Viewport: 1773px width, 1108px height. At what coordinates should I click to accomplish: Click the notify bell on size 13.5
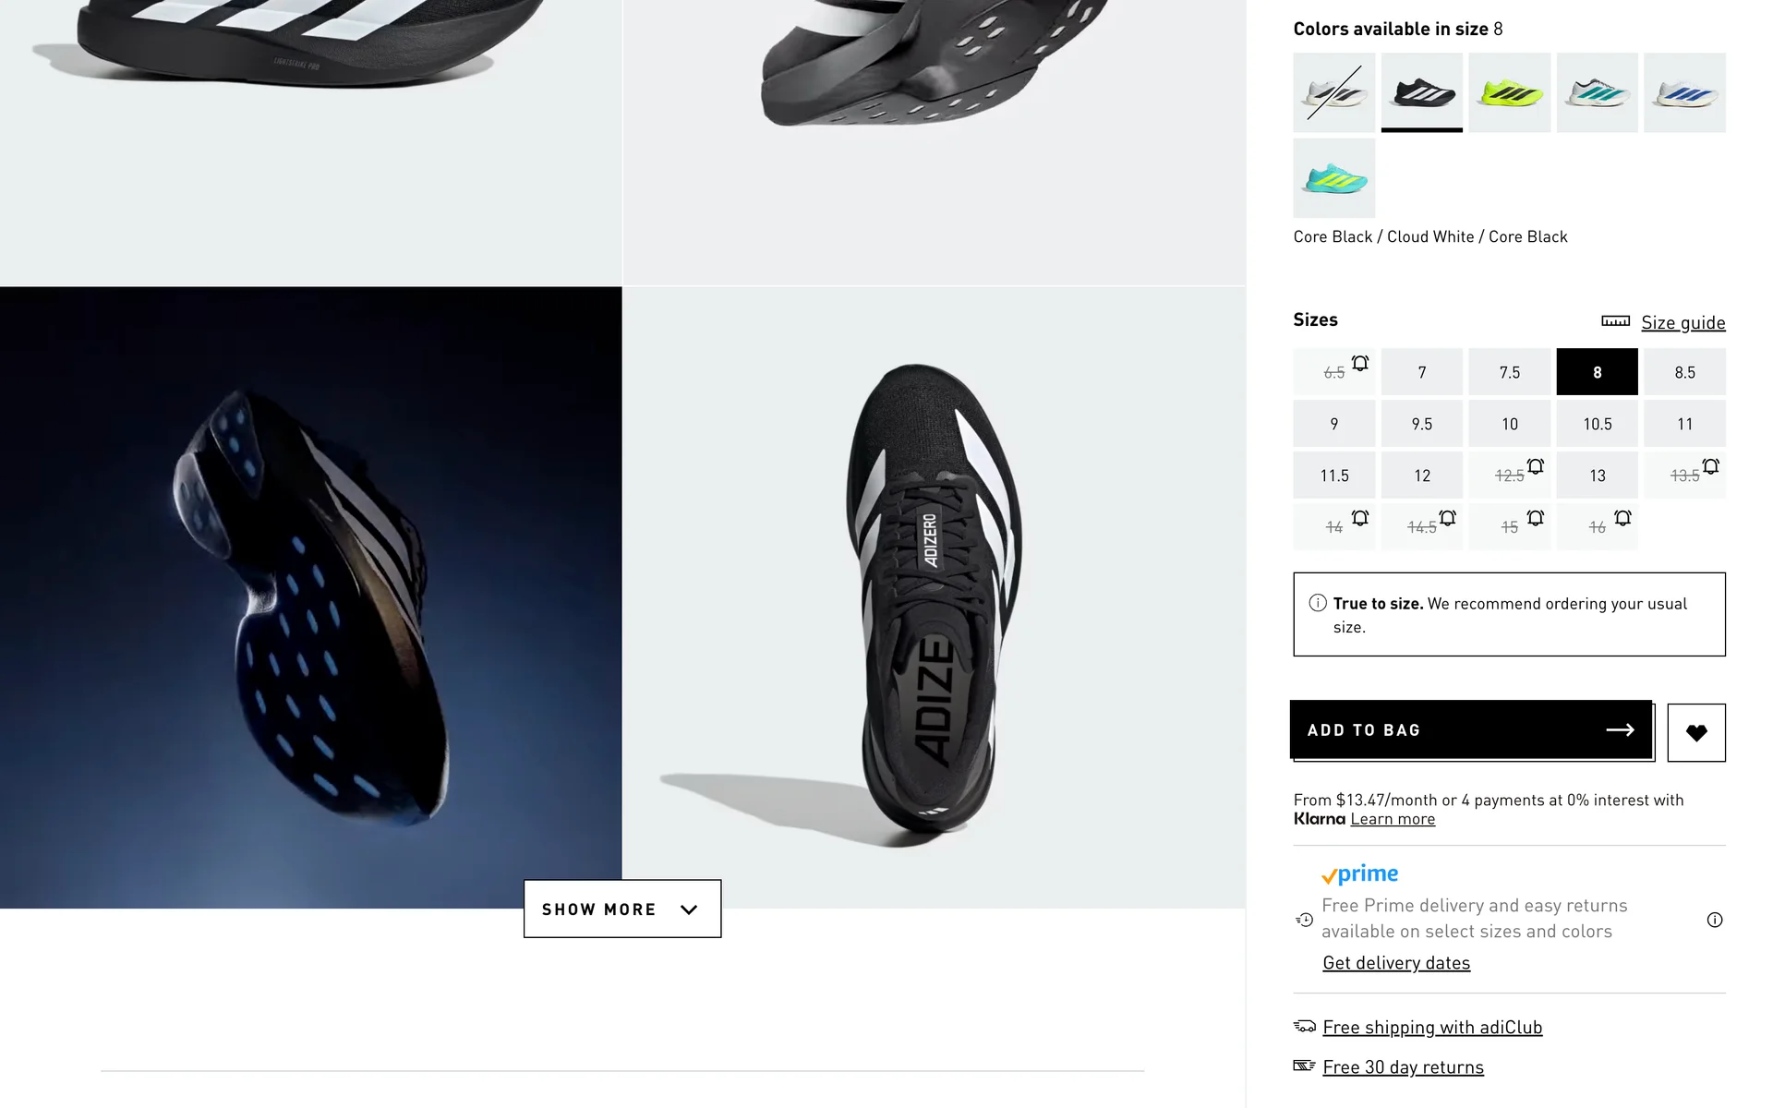pyautogui.click(x=1710, y=466)
